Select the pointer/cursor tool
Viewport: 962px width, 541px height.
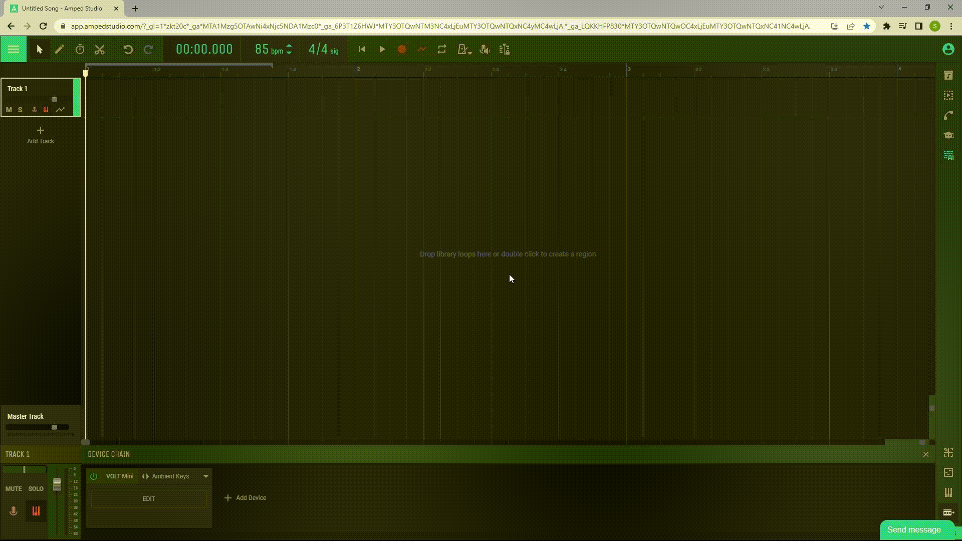click(x=38, y=49)
